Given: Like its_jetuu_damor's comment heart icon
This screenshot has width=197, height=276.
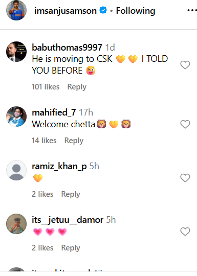Looking at the screenshot, I should (x=185, y=232).
